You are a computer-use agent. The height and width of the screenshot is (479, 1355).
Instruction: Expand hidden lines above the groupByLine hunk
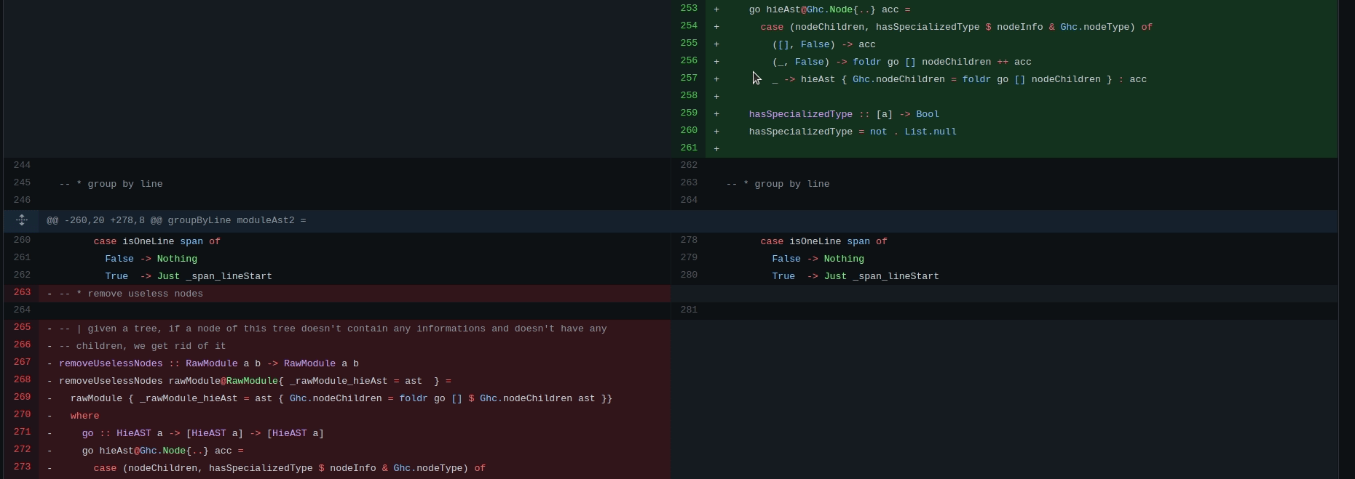click(22, 220)
